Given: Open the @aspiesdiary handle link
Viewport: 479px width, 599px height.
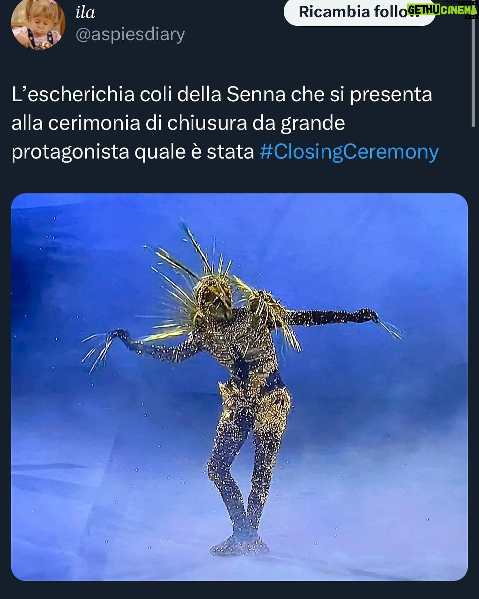Looking at the screenshot, I should [130, 35].
